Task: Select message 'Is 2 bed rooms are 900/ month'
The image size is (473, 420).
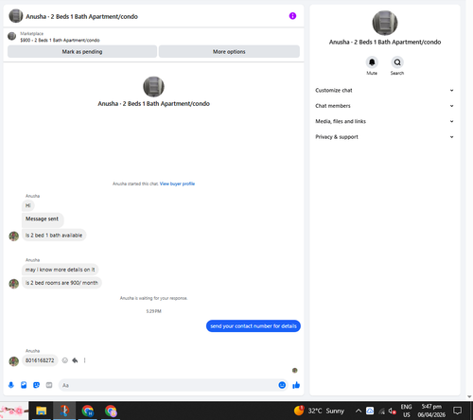Action: pos(61,283)
